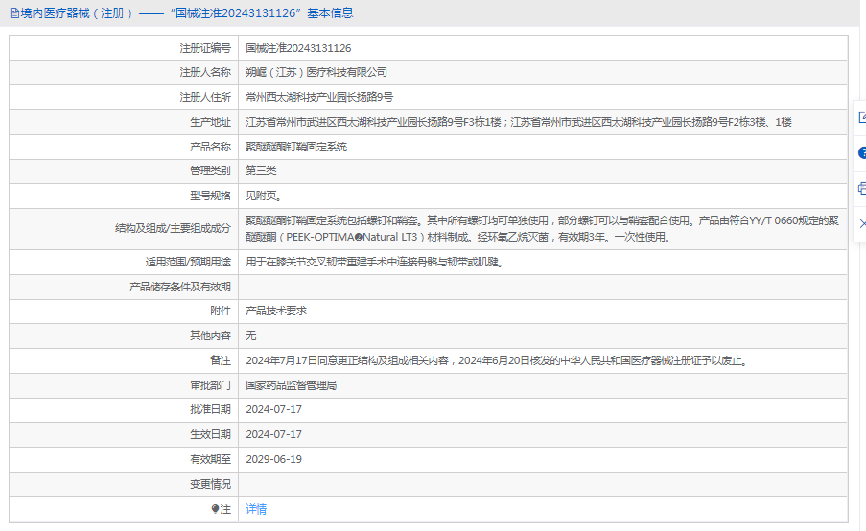Viewport: 866px width, 531px height.
Task: Click the 注册人名称 label
Action: [x=205, y=72]
